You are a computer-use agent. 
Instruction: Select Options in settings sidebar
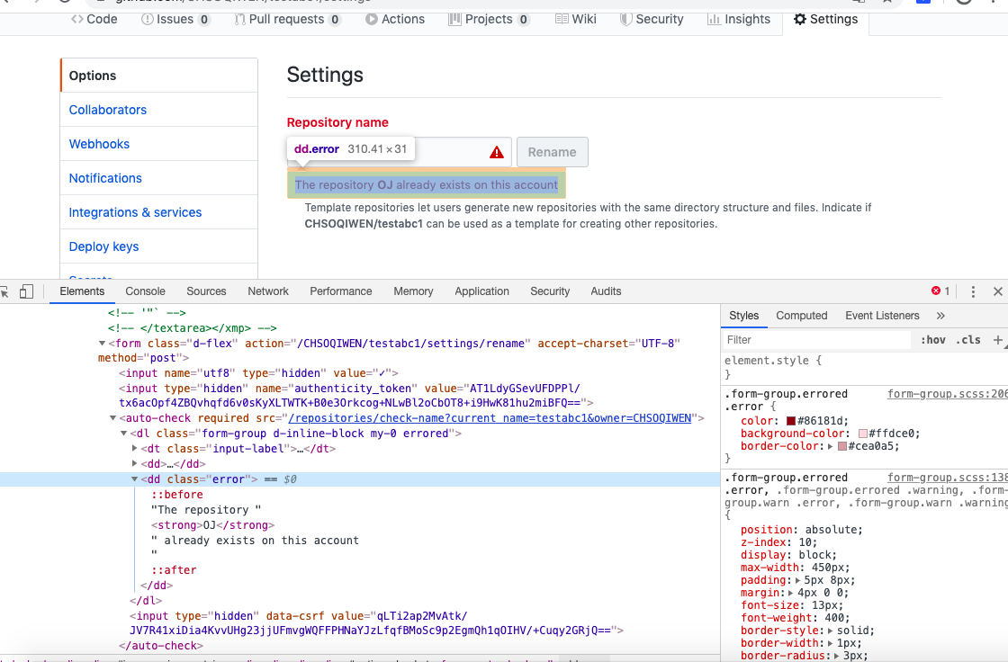[x=158, y=76]
